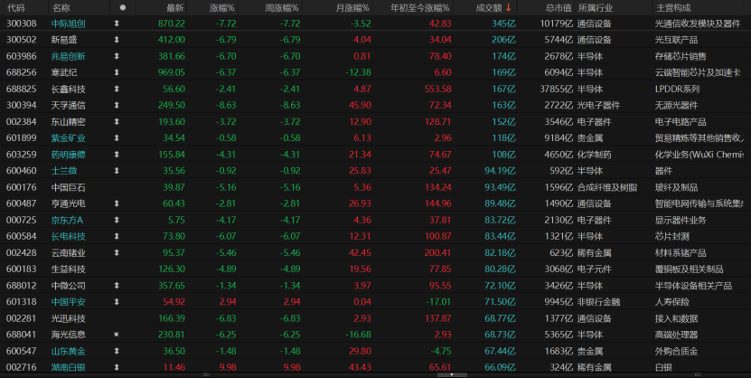Click market cap value 37855亿

pyautogui.click(x=556, y=90)
